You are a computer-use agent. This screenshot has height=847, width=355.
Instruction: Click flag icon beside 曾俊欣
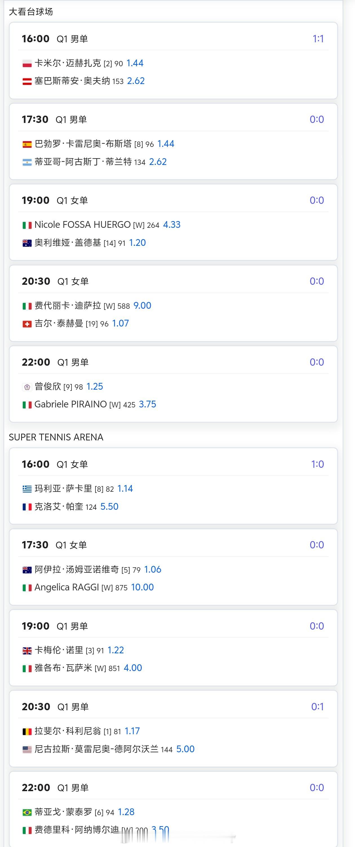(x=27, y=387)
